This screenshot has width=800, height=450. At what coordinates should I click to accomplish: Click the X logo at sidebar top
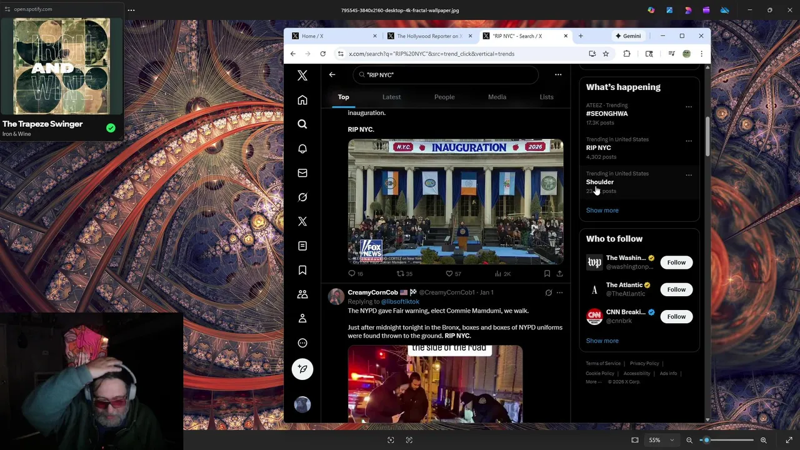click(302, 76)
